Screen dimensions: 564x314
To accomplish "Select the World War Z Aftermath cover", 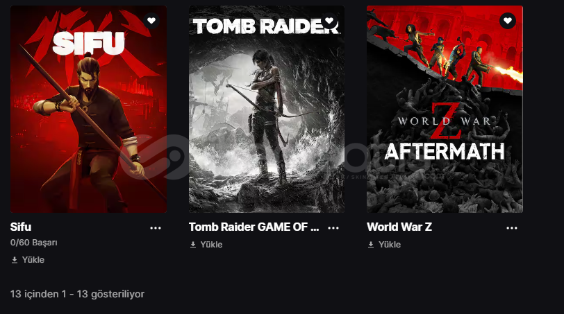I will pos(445,109).
